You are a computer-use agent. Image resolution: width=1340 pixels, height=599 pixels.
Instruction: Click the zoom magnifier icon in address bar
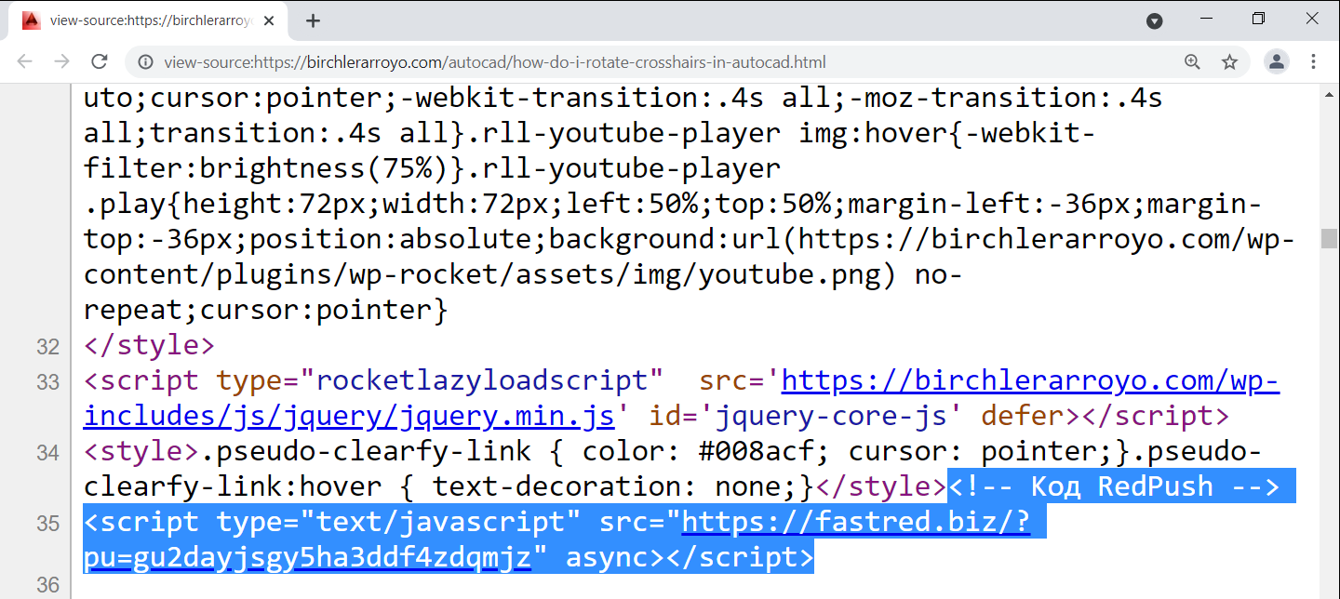click(1192, 62)
